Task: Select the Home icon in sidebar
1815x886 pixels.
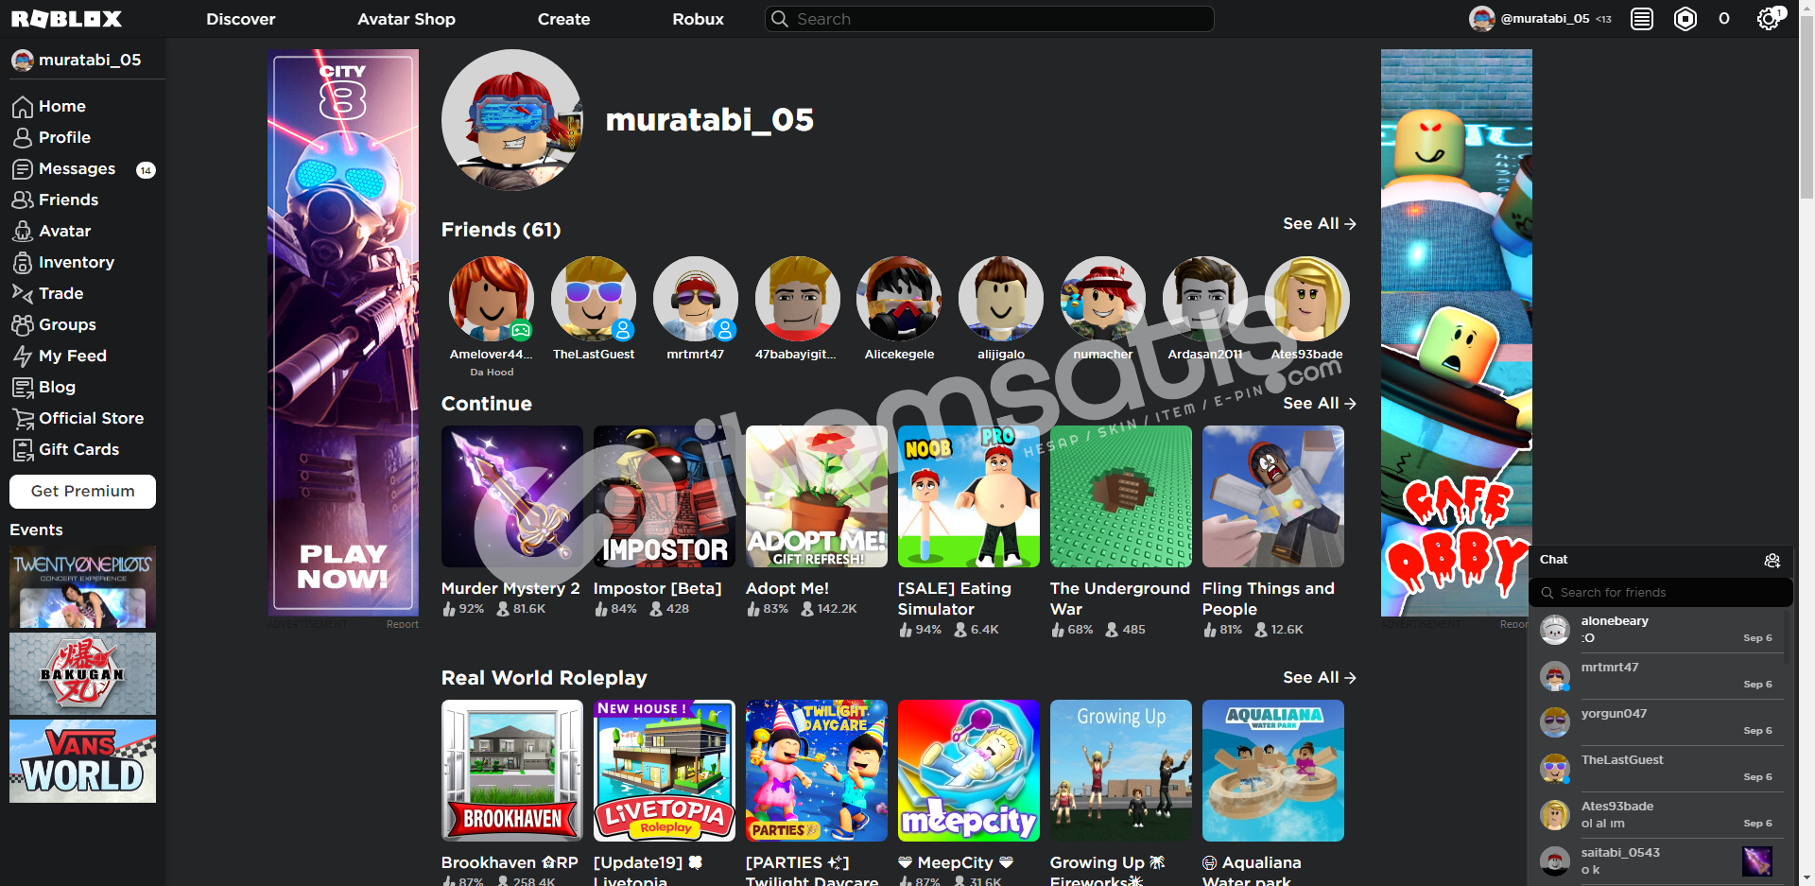Action: [23, 107]
